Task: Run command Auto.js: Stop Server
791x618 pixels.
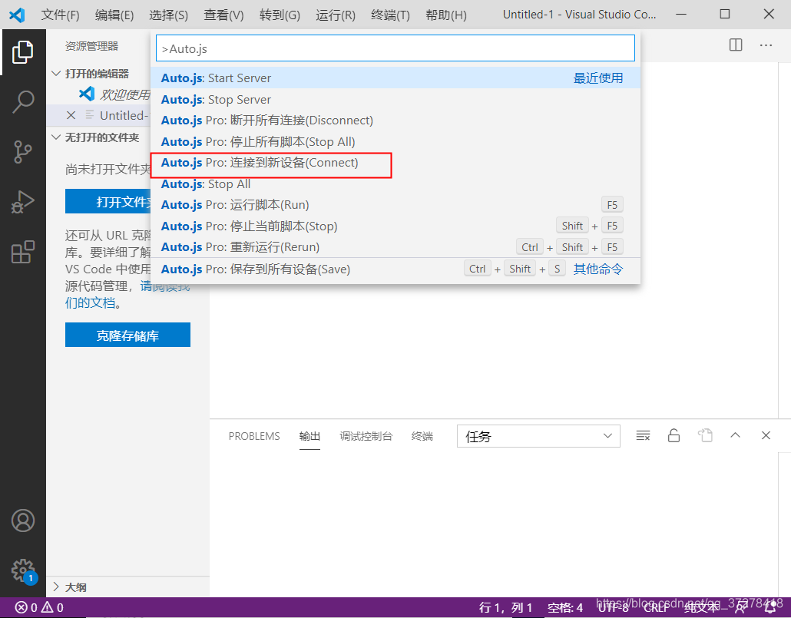Action: 395,99
